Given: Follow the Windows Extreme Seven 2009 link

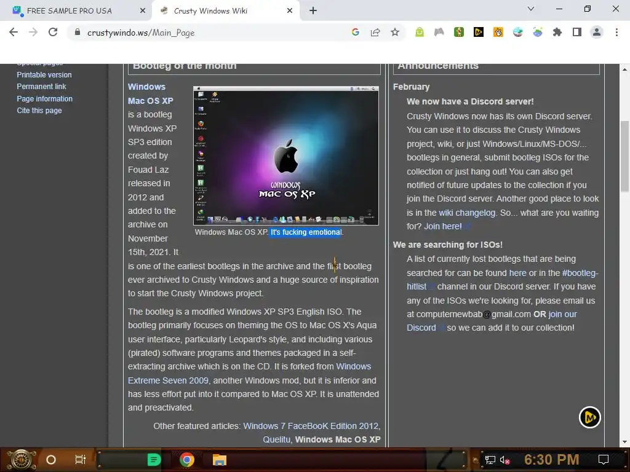Looking at the screenshot, I should point(250,373).
